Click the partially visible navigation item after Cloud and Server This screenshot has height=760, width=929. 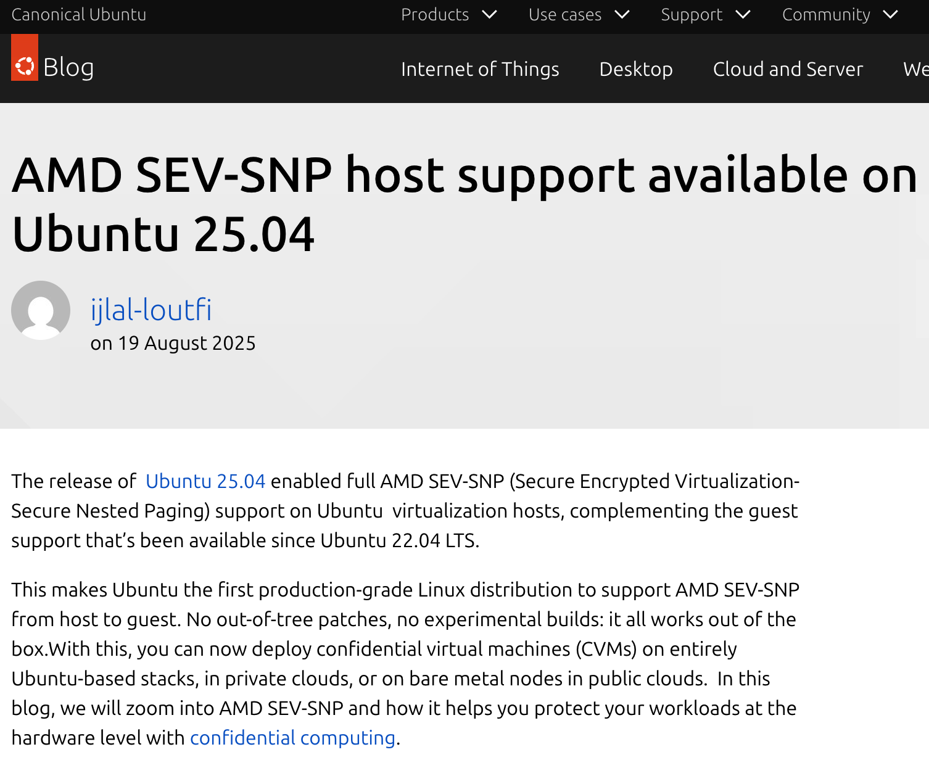916,69
